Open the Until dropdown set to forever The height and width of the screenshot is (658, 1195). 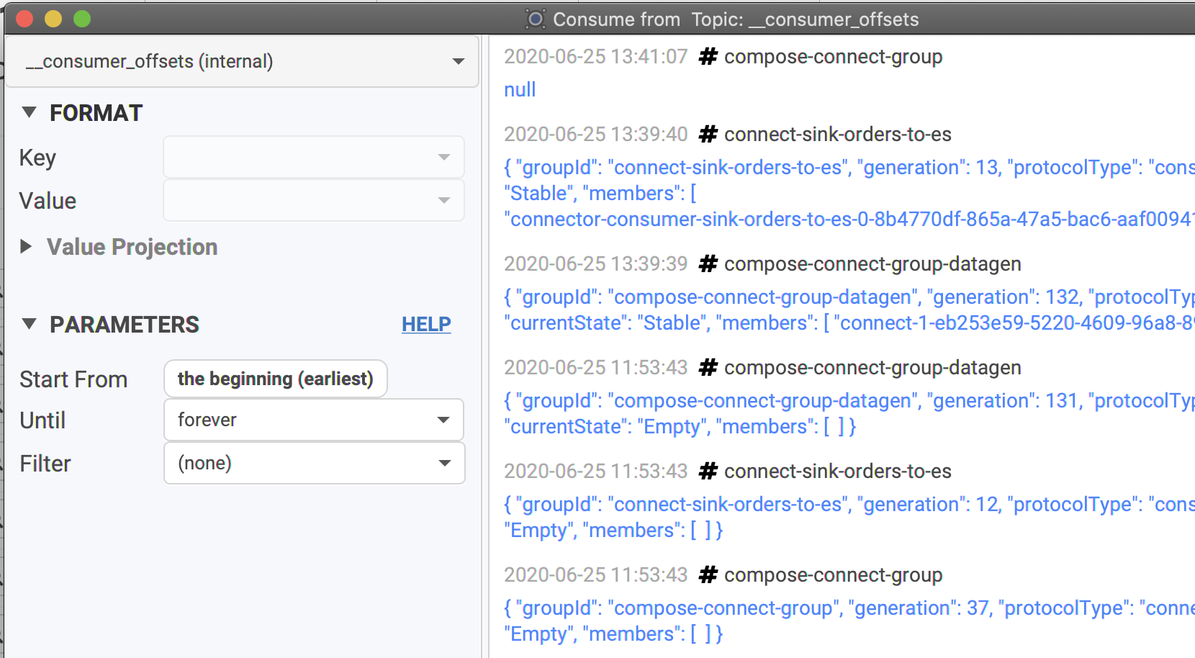pyautogui.click(x=314, y=420)
